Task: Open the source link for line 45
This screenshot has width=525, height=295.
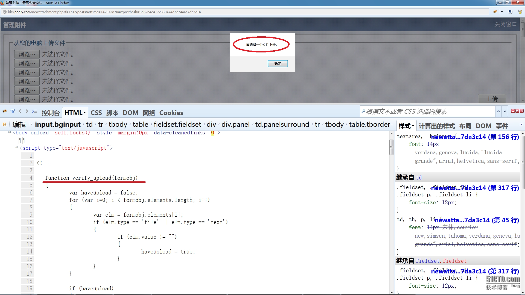Action: point(477,220)
